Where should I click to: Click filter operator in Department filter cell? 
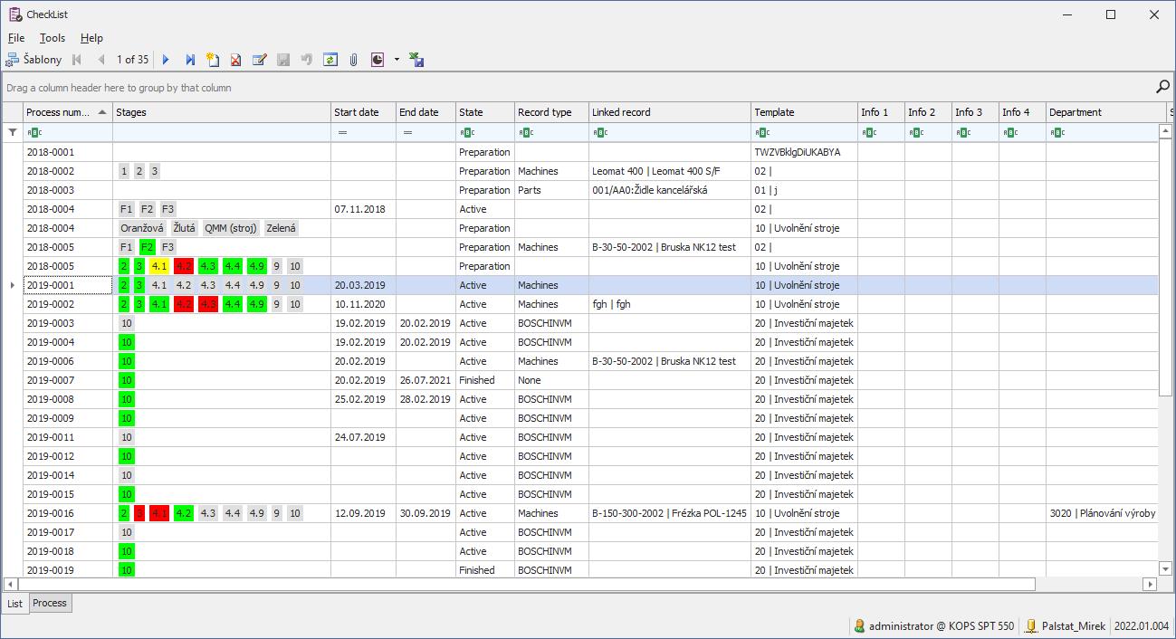(x=1057, y=132)
